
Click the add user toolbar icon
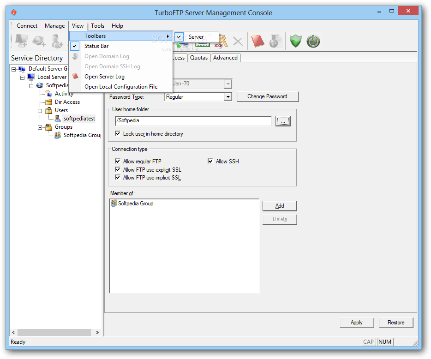[57, 41]
